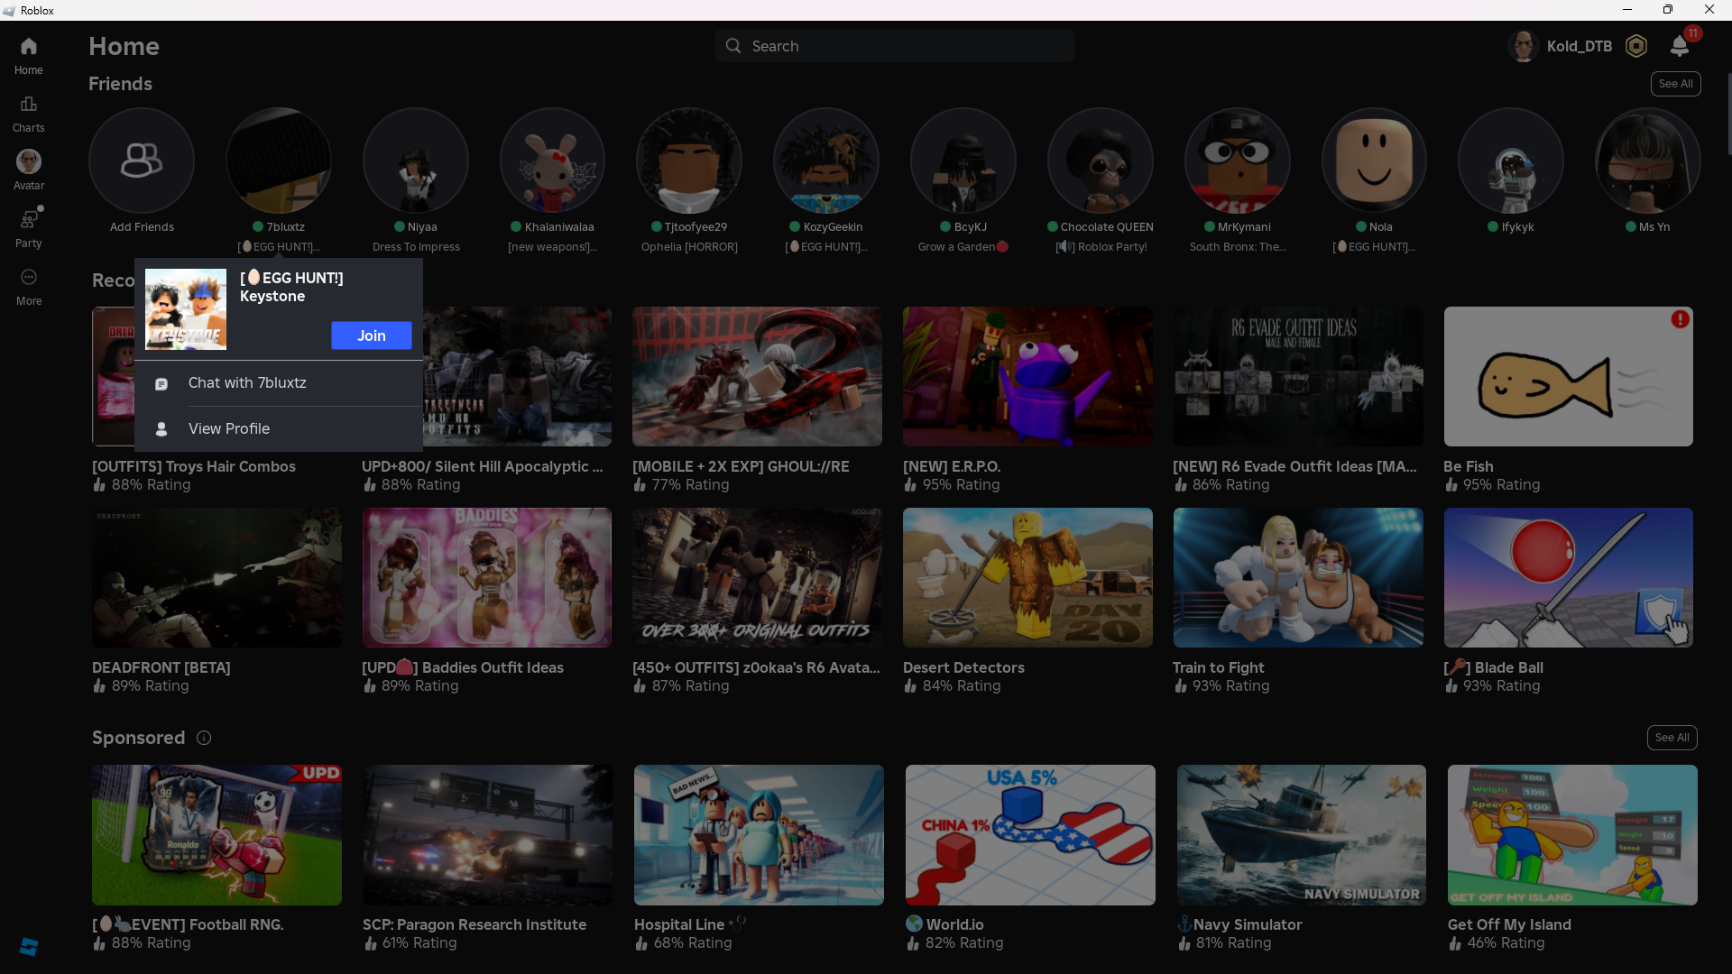Open Desert Detectors game thumbnail
Screen dimensions: 1732x974
click(x=1027, y=577)
